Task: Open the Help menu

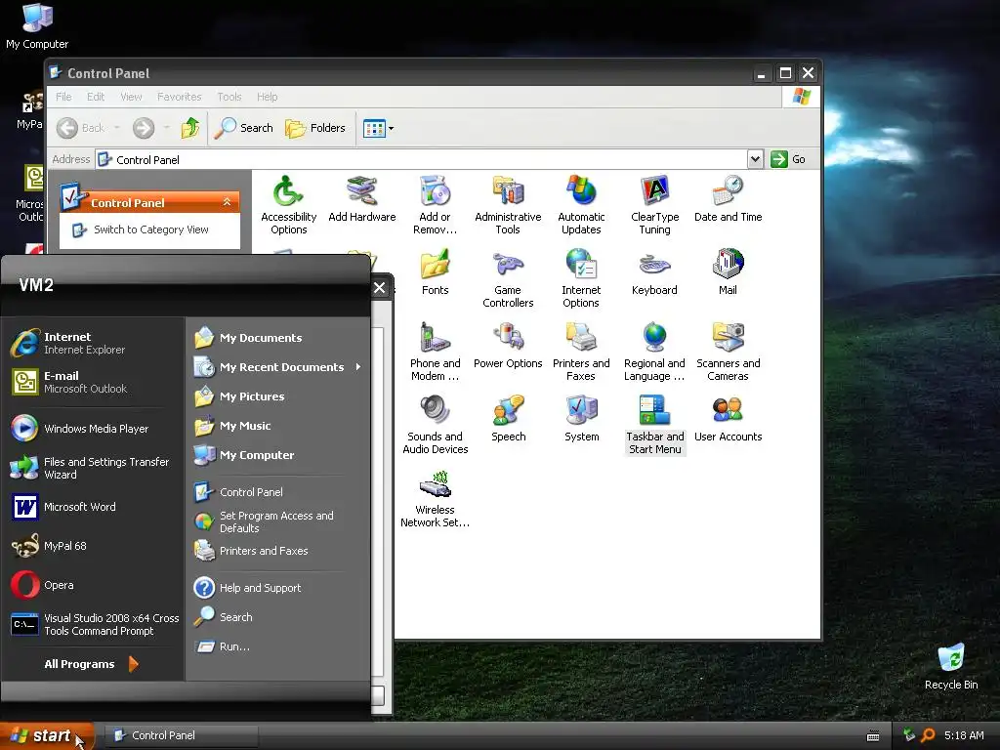Action: pos(268,97)
